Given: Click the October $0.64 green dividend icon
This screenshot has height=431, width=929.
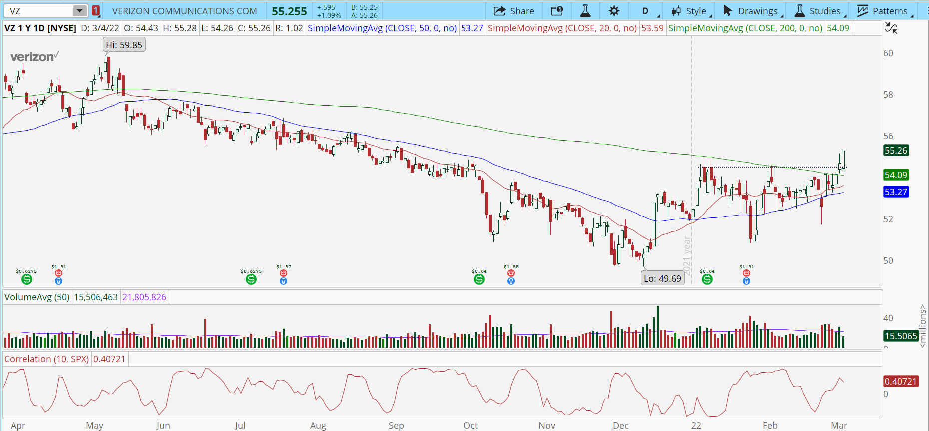Looking at the screenshot, I should pyautogui.click(x=479, y=280).
